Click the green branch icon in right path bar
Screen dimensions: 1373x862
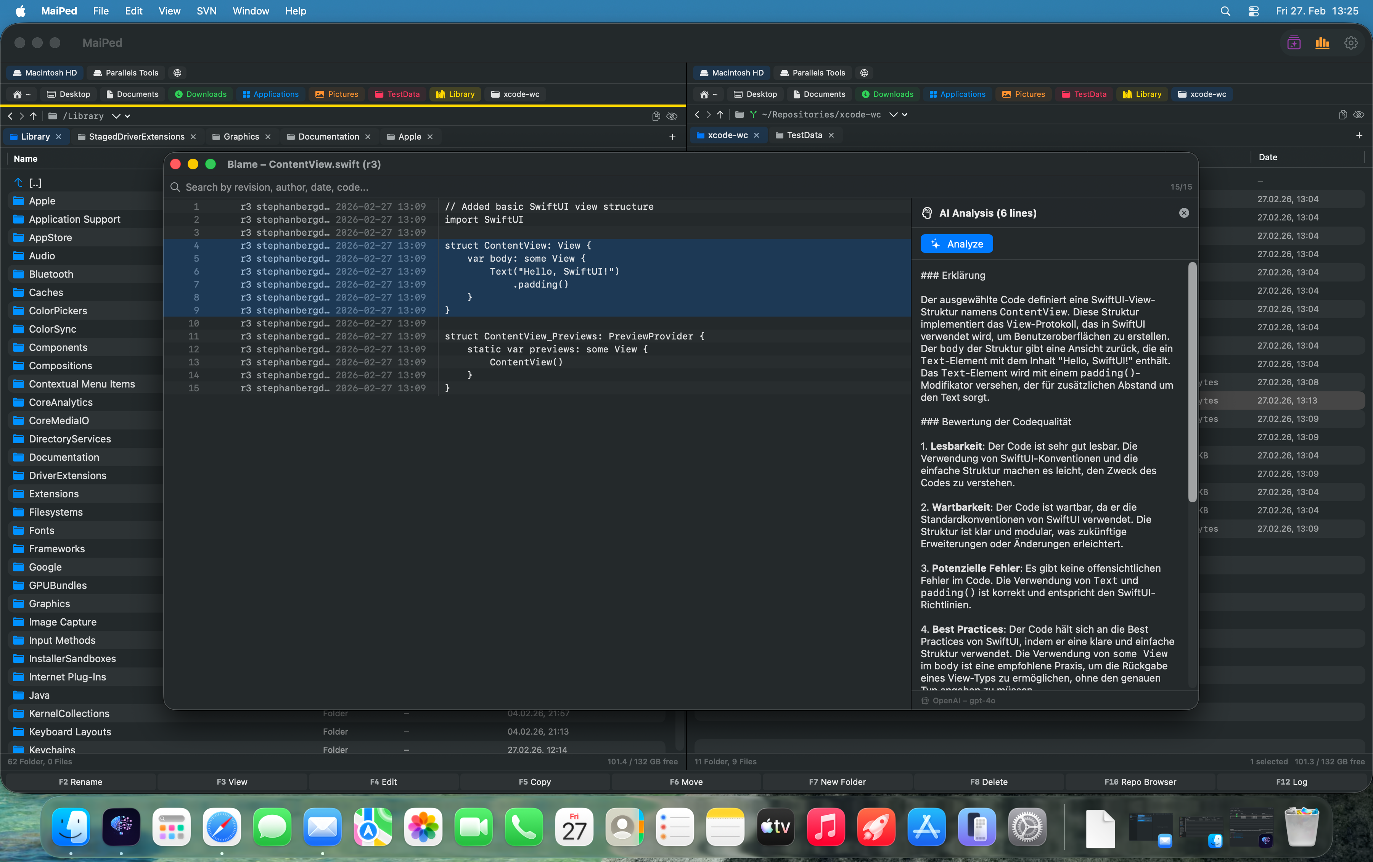[x=754, y=114]
